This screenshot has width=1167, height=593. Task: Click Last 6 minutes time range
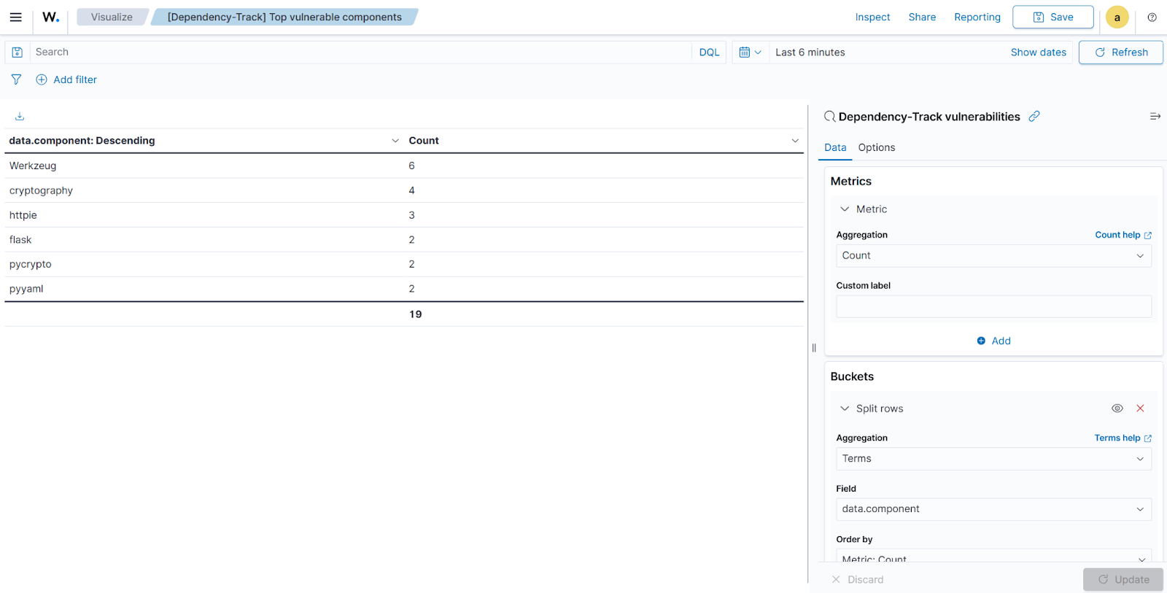click(x=810, y=53)
